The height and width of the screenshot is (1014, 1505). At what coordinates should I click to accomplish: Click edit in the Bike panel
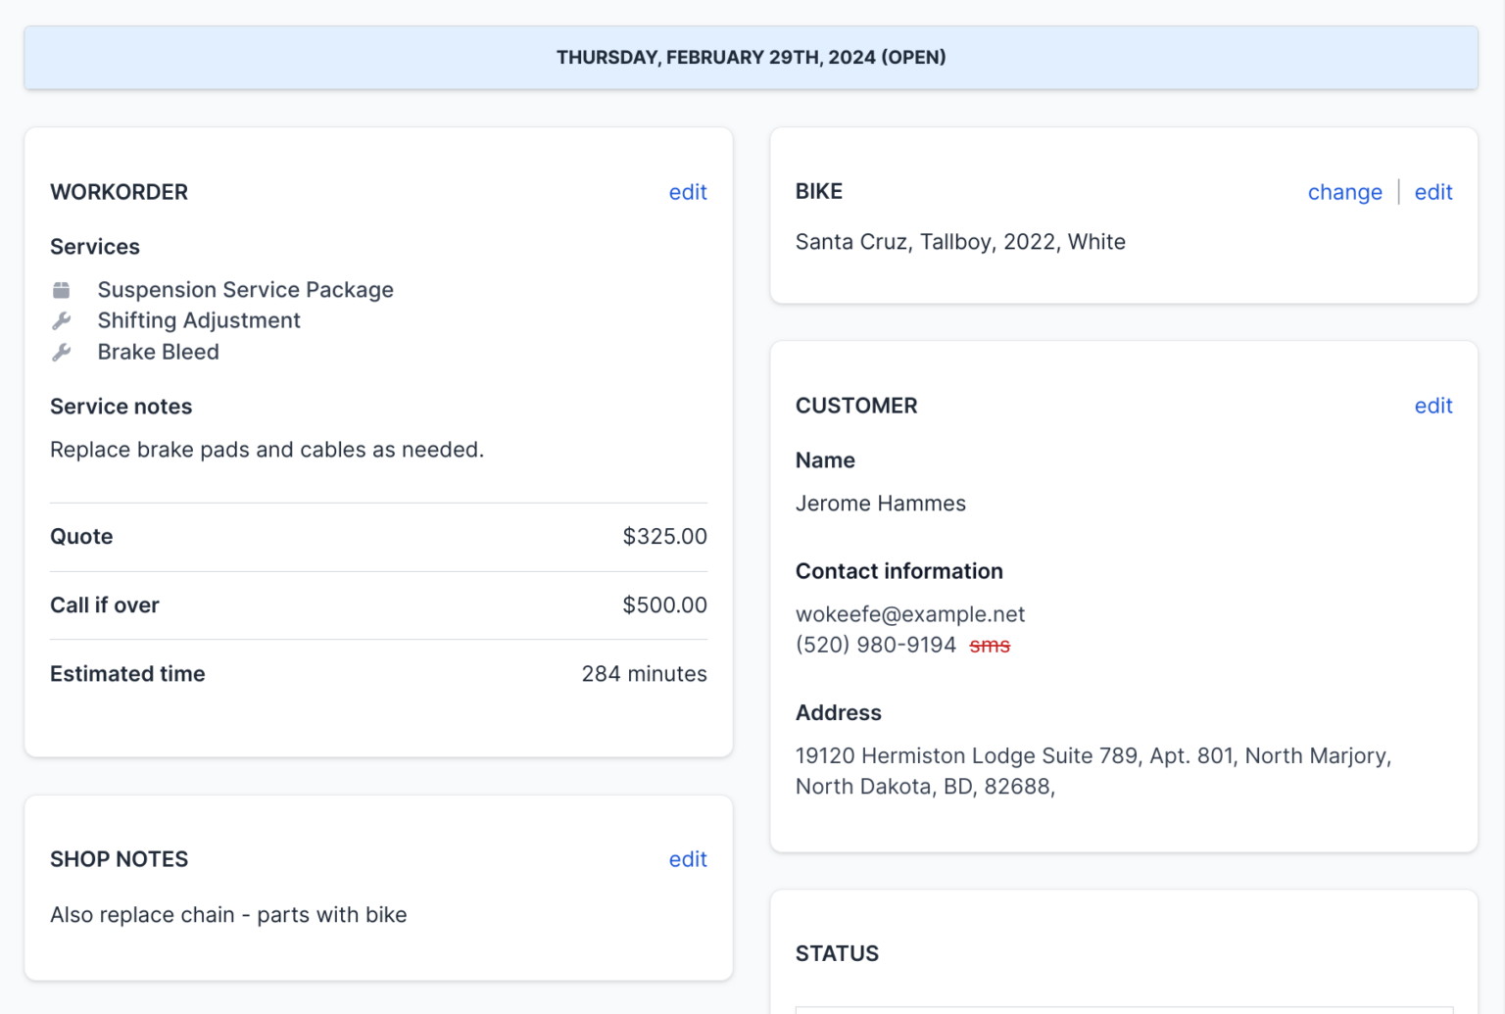(1433, 192)
